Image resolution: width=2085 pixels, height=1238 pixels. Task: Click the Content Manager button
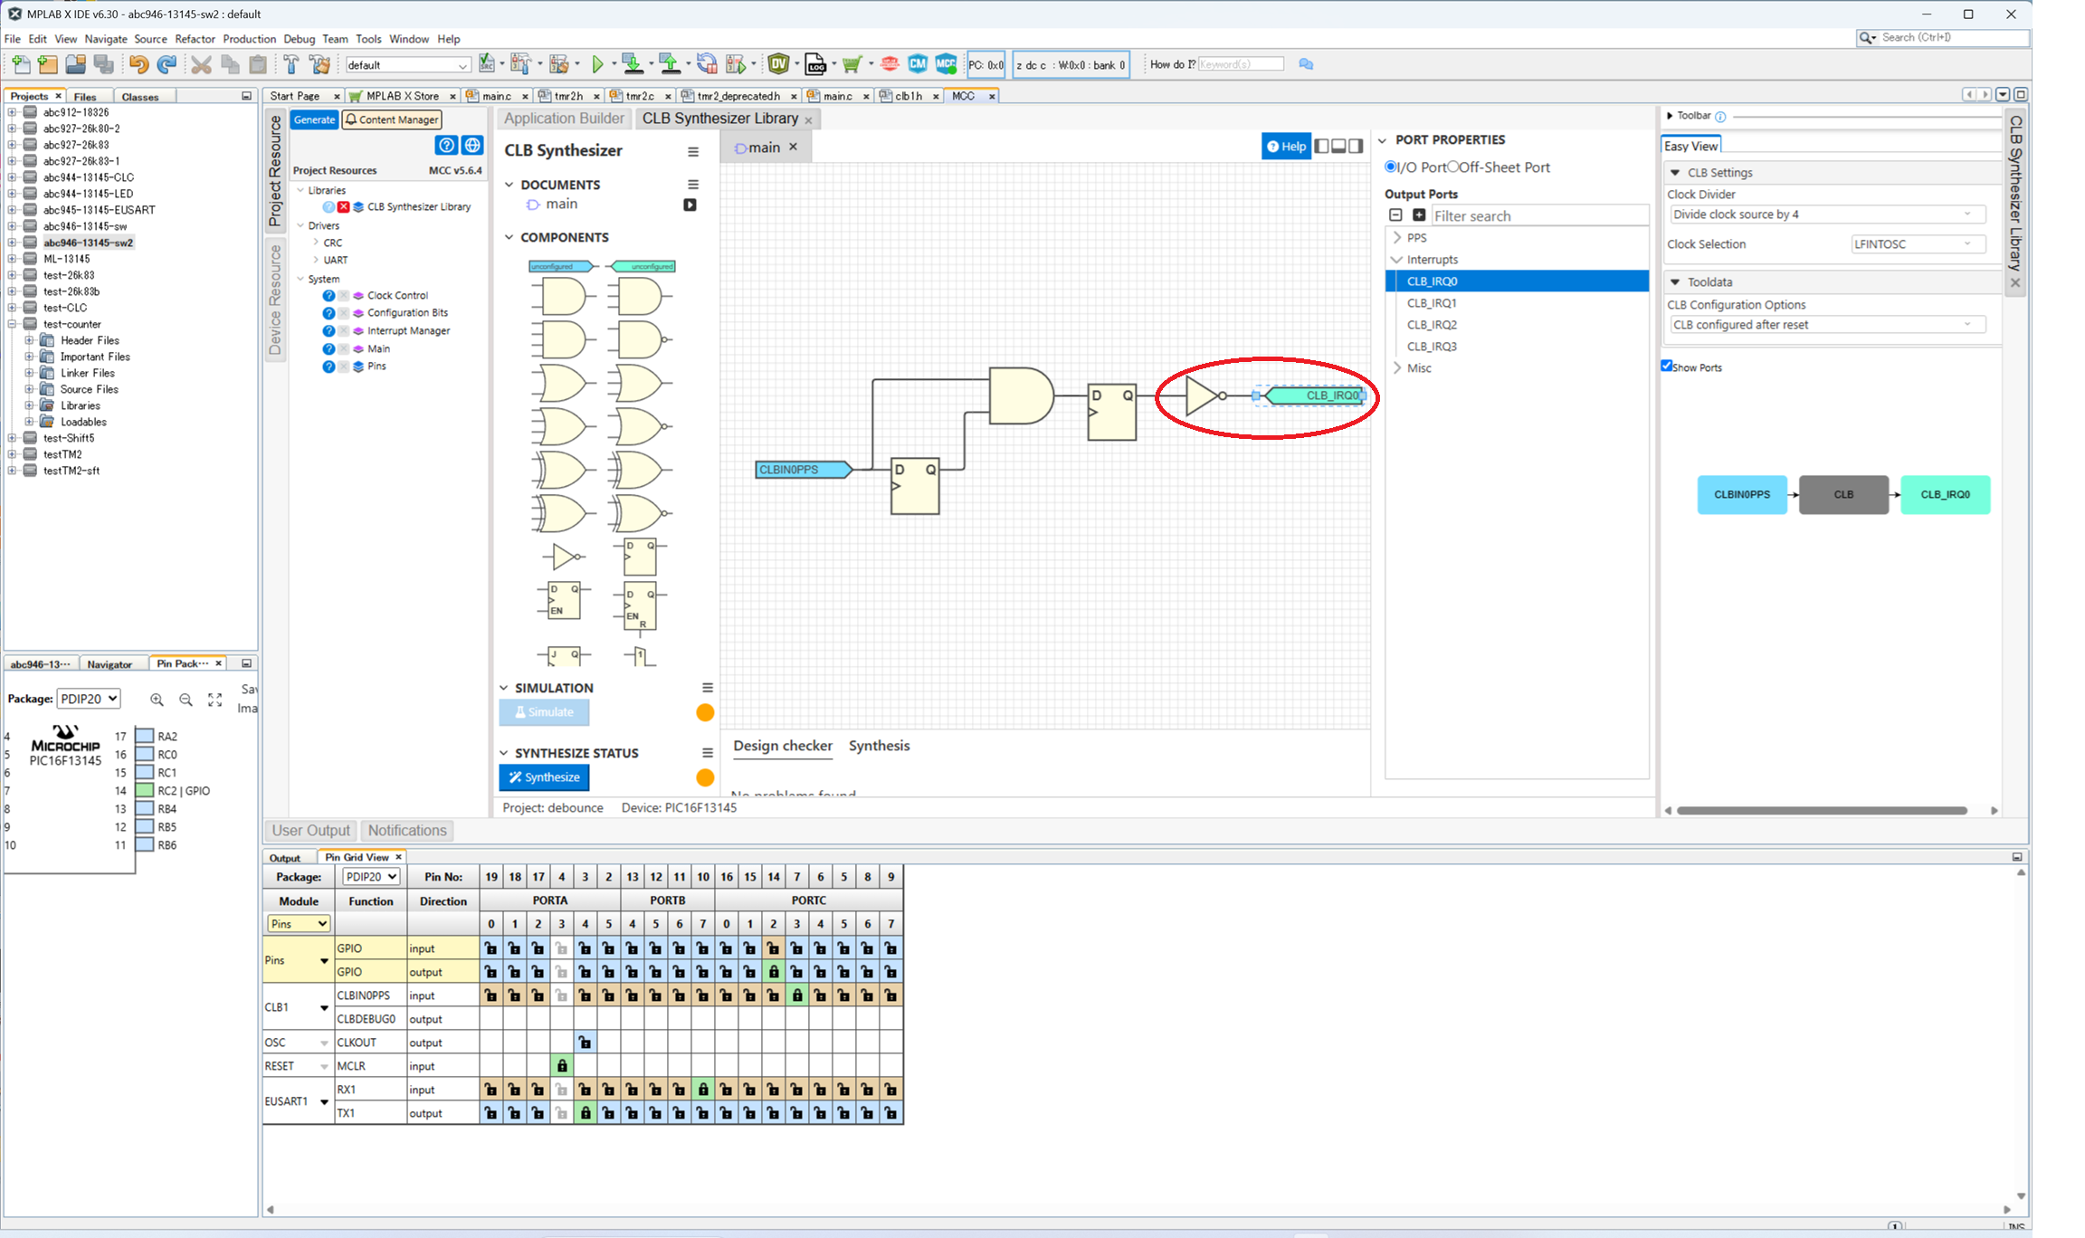pyautogui.click(x=392, y=120)
